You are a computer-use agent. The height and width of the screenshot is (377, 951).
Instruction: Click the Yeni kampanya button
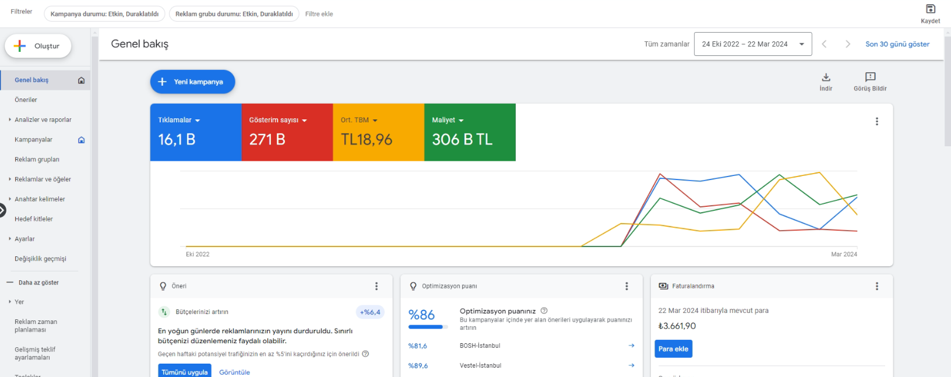(193, 82)
